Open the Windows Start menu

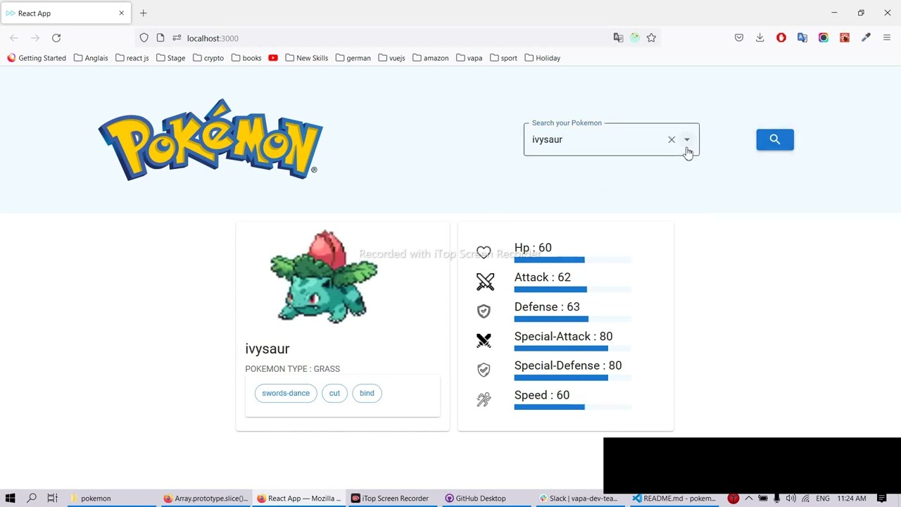tap(10, 499)
